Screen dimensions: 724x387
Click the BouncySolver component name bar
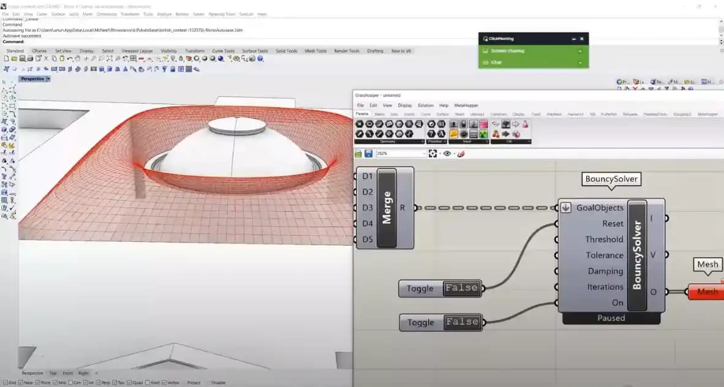click(637, 255)
